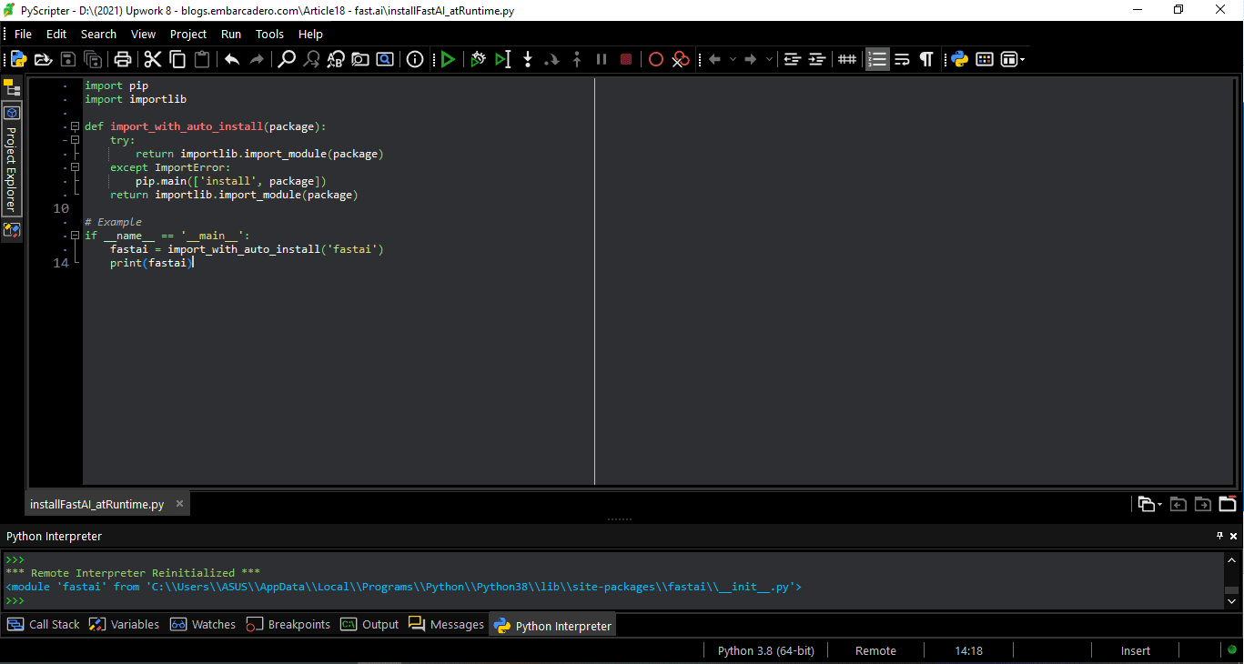Image resolution: width=1244 pixels, height=664 pixels.
Task: Click the sidebar icon below Project Explorer
Action: (x=12, y=230)
